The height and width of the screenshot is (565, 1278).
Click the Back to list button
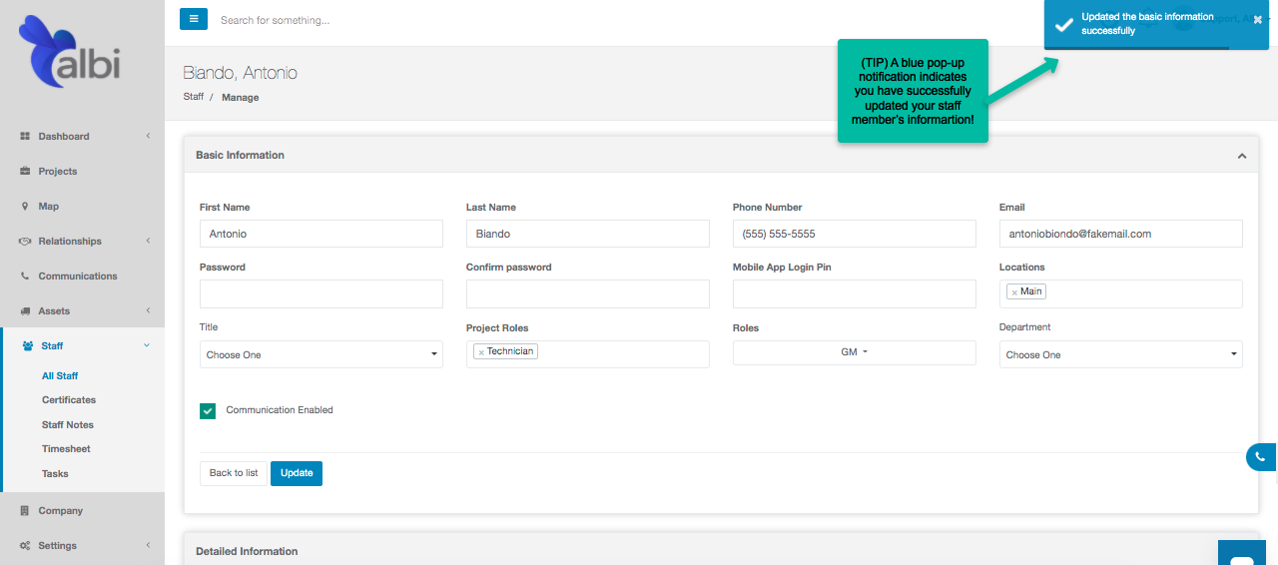coord(234,473)
